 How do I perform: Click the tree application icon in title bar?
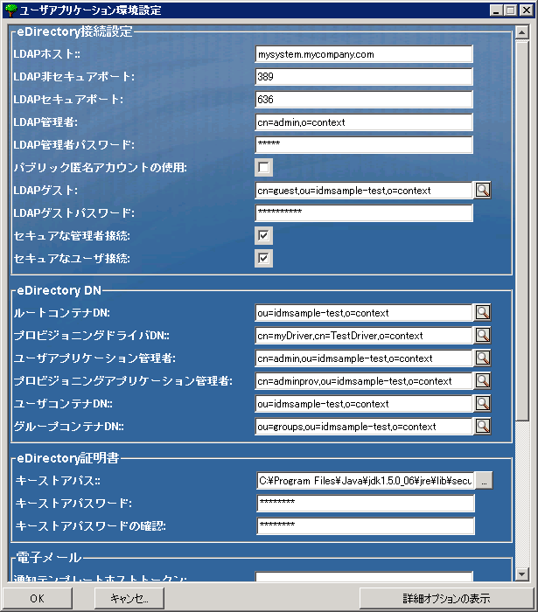click(10, 10)
